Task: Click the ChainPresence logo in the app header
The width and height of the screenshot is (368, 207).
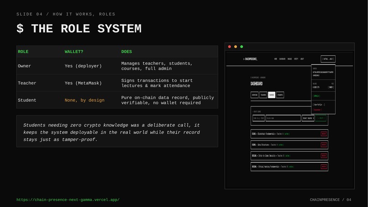Action: (250, 59)
